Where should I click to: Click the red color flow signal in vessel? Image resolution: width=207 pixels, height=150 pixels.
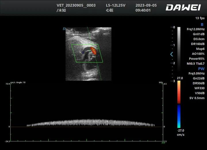tap(93, 51)
